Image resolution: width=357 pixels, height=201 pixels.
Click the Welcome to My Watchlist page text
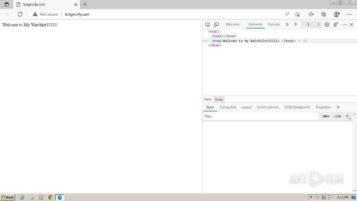pyautogui.click(x=30, y=25)
